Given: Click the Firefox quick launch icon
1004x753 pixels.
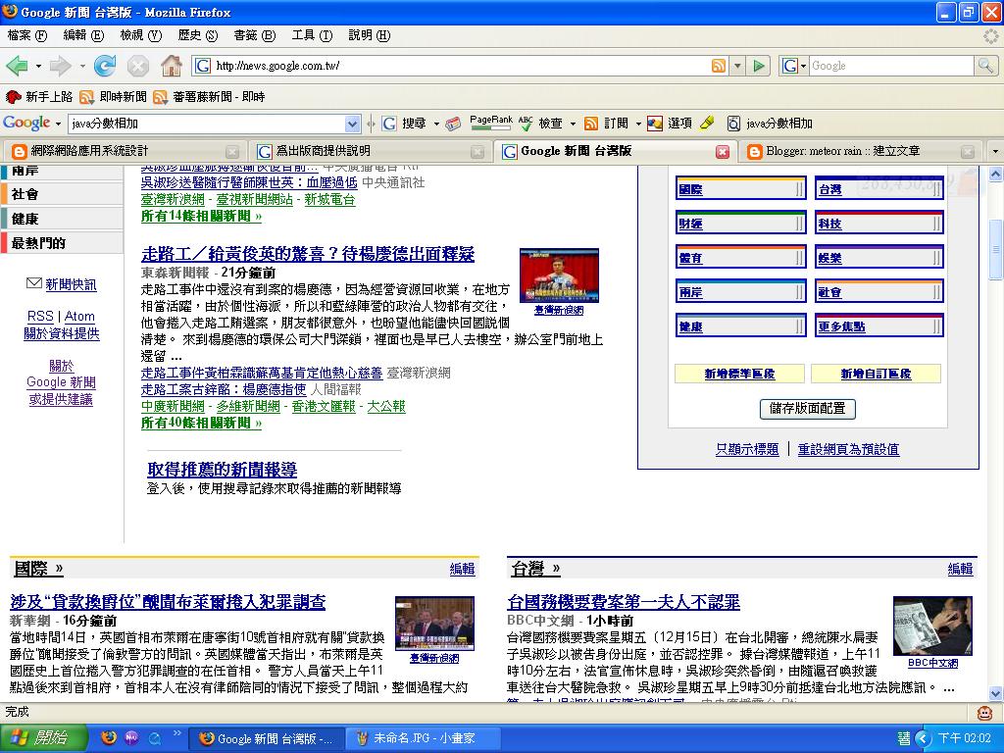Looking at the screenshot, I should (110, 738).
